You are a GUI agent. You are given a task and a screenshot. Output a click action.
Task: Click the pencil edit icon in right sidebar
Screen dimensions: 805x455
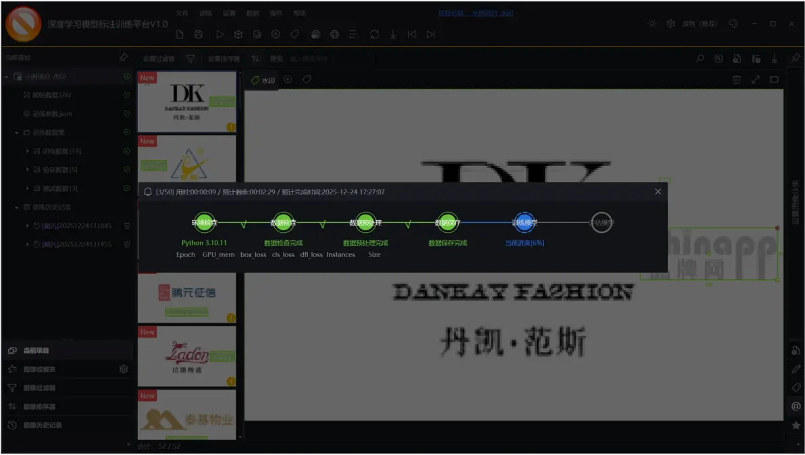(796, 369)
